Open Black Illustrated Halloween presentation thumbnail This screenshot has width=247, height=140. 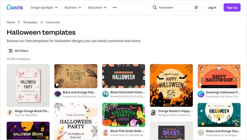click(x=123, y=76)
